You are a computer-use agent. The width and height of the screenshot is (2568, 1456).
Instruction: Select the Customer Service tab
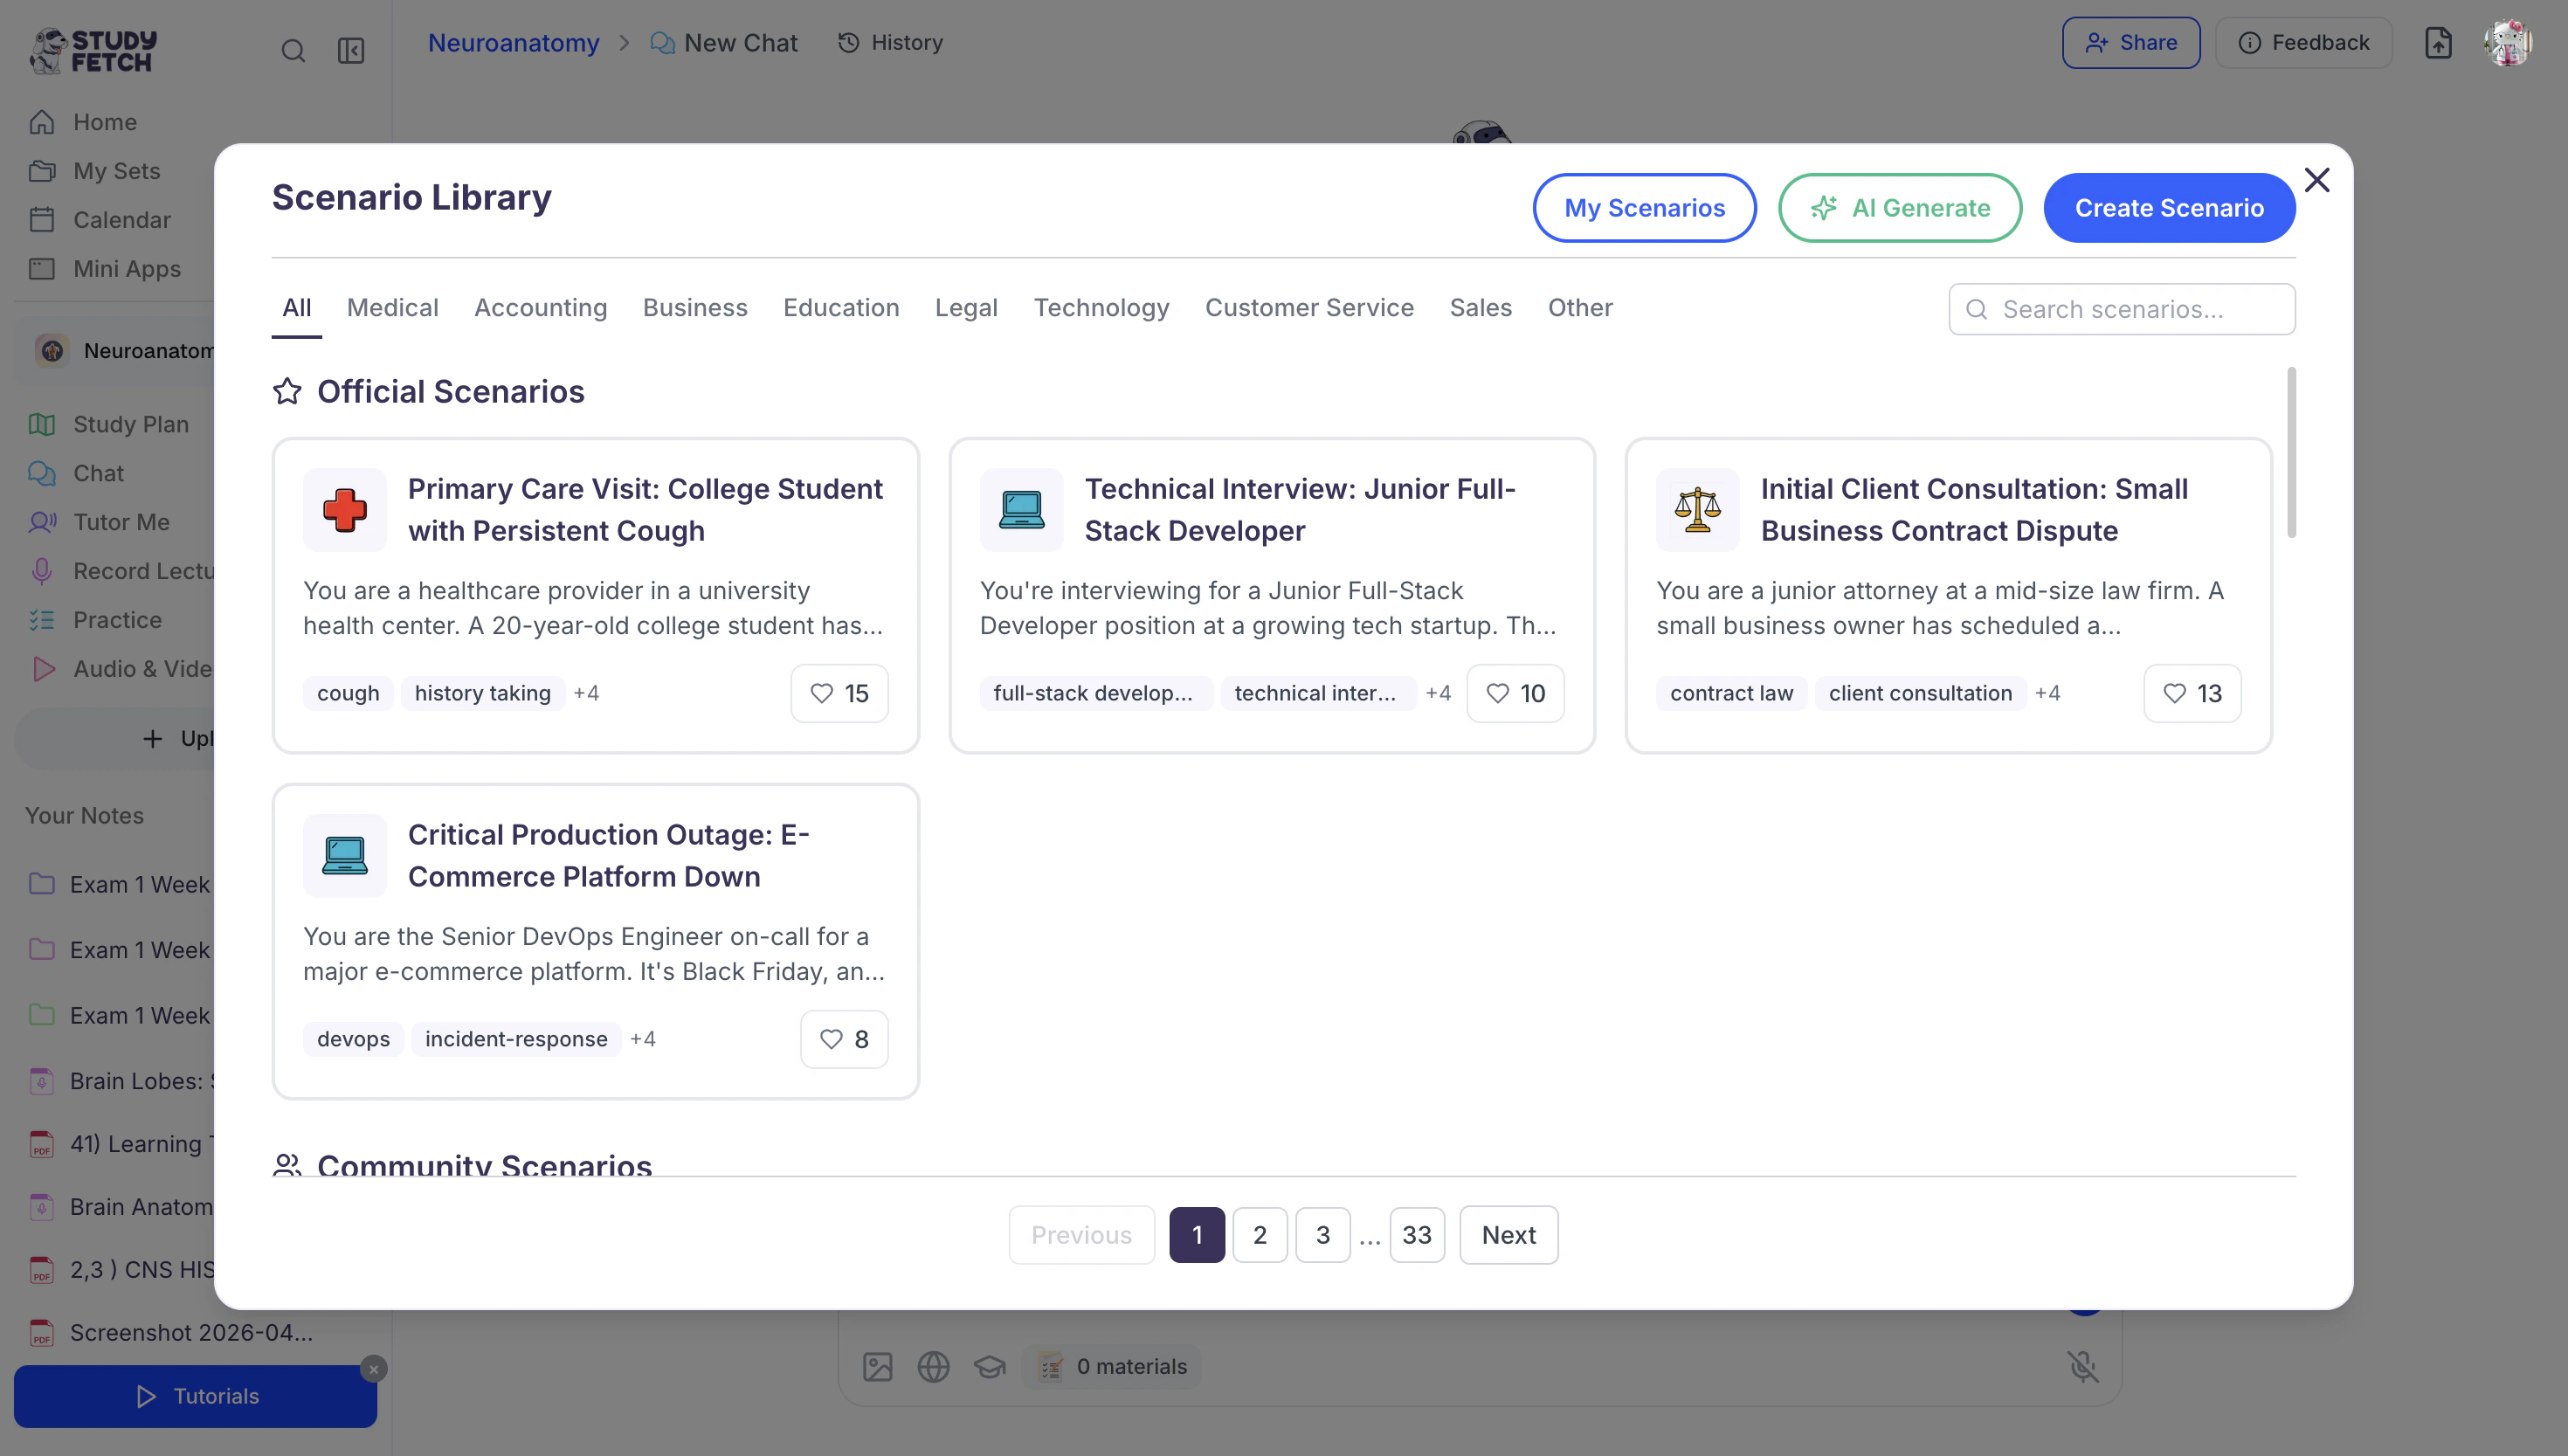coord(1309,308)
